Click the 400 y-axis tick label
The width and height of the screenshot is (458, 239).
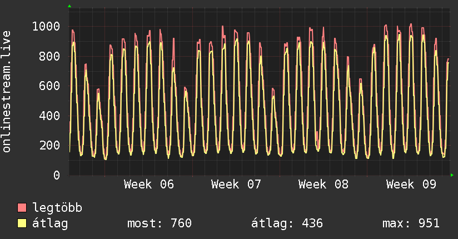(49, 116)
